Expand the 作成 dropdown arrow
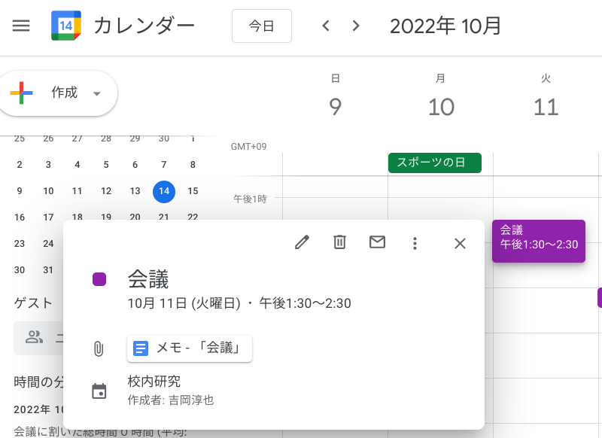The image size is (602, 438). [x=97, y=93]
